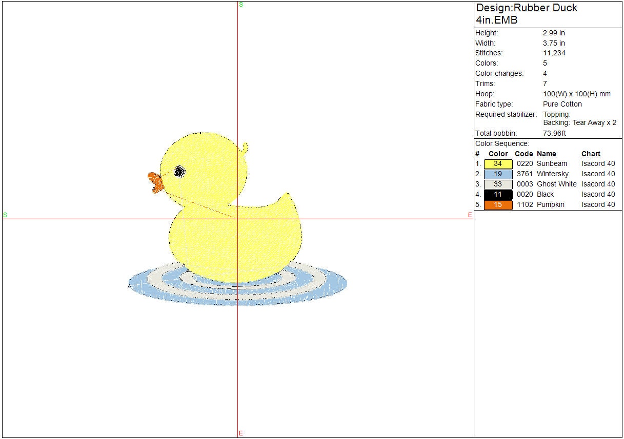Click the green S marker at top of vertical axis
The height and width of the screenshot is (439, 624).
point(241,5)
